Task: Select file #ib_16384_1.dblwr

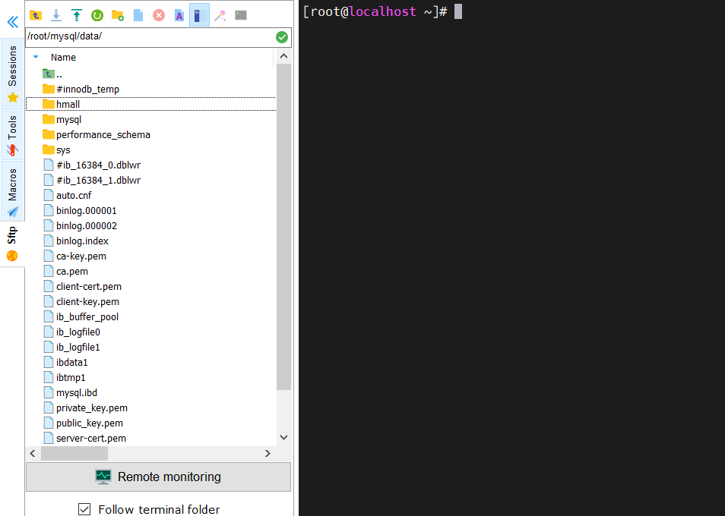Action: (92, 180)
